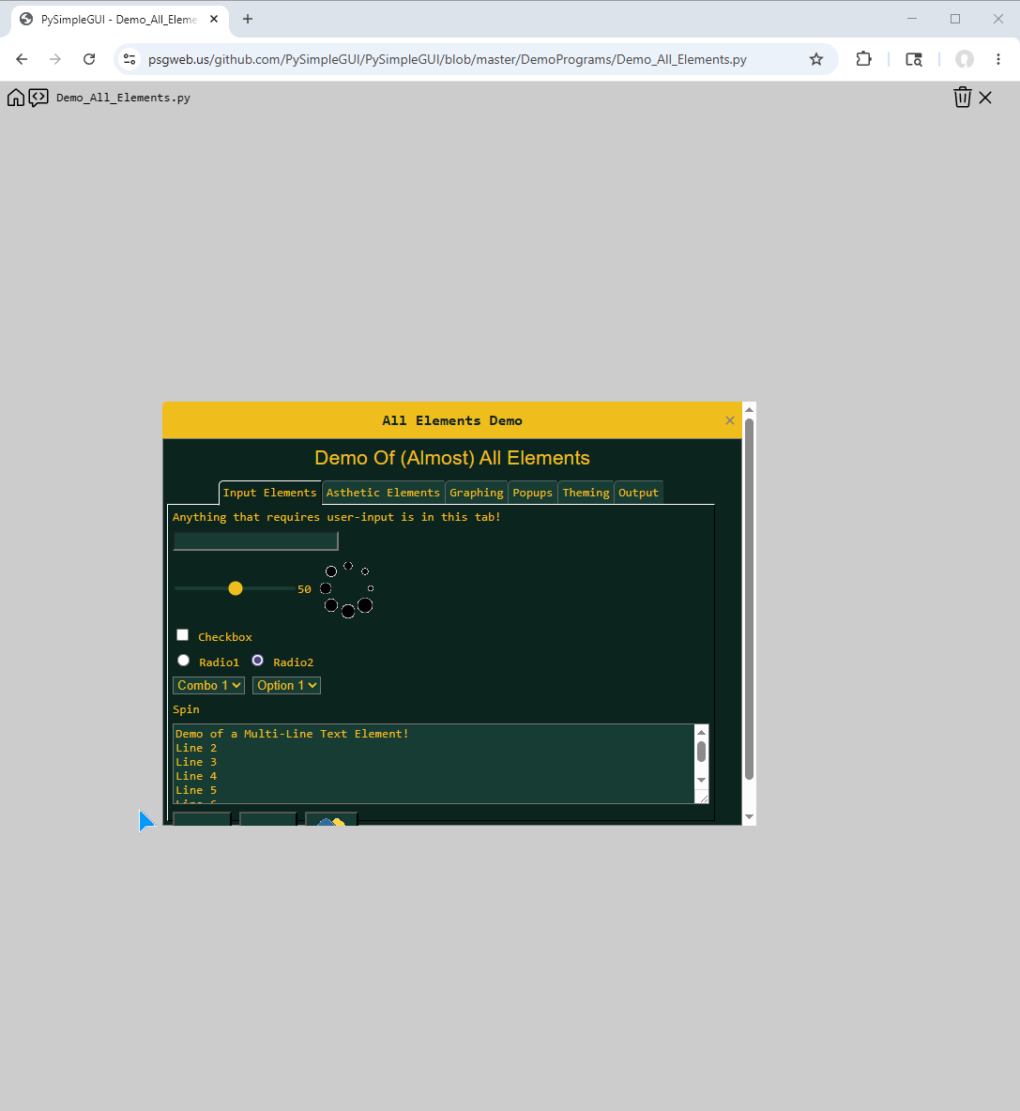Go back to the previous page

[22, 59]
